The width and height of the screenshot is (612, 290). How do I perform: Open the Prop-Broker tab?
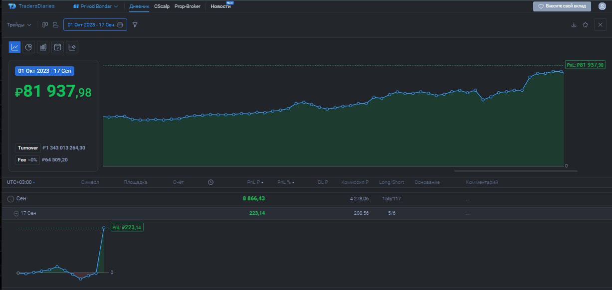pyautogui.click(x=188, y=6)
